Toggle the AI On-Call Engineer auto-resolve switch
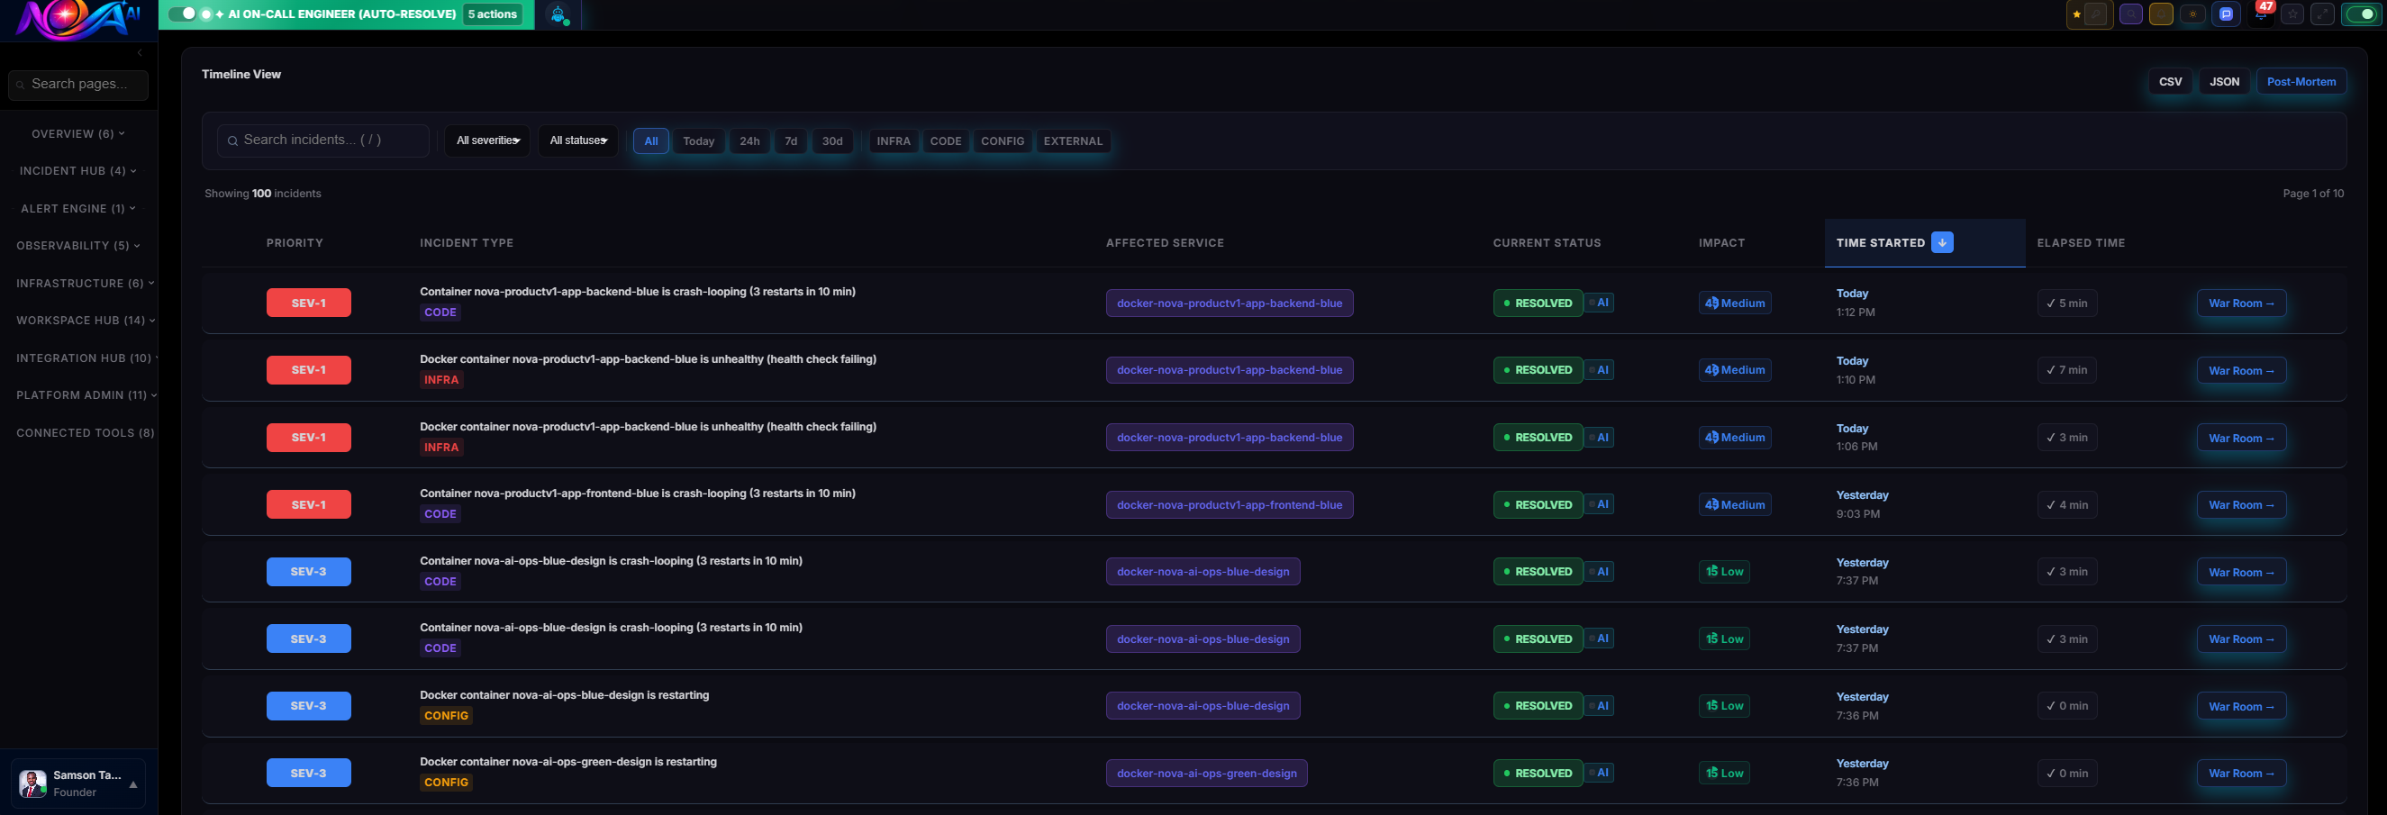Image resolution: width=2387 pixels, height=815 pixels. pyautogui.click(x=183, y=14)
